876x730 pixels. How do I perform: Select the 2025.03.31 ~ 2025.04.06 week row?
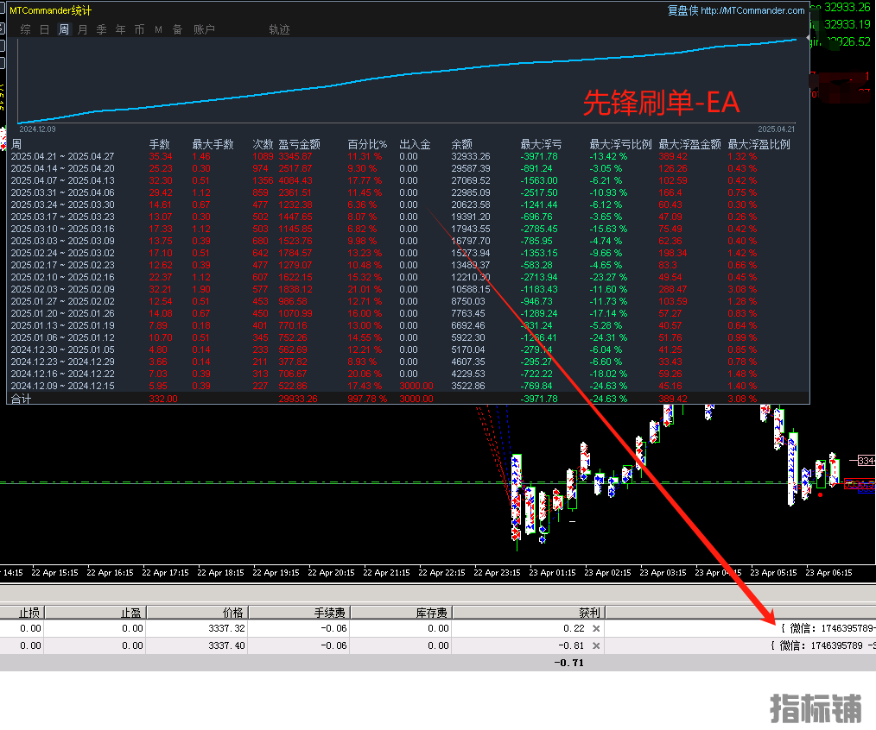pos(408,193)
